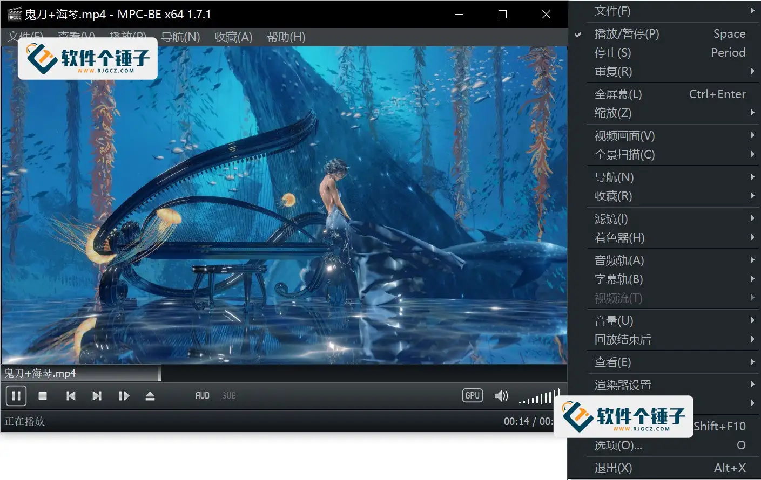Image resolution: width=761 pixels, height=480 pixels.
Task: Click the seek bar timeline
Action: 284,373
